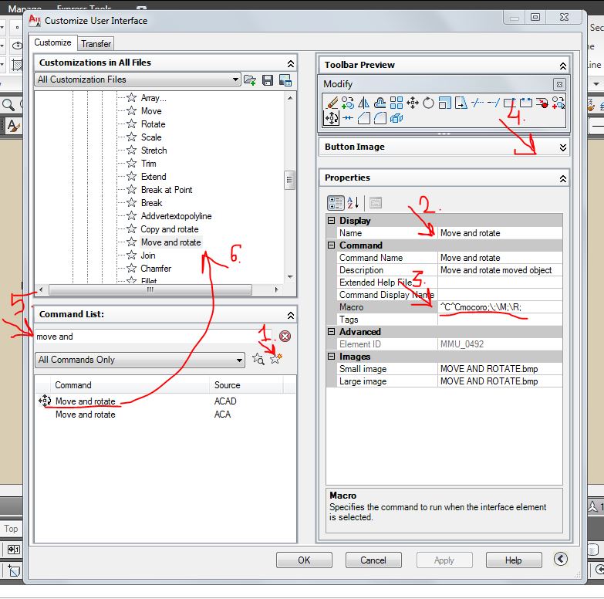Click the command search field containing 'move and'
The height and width of the screenshot is (599, 604).
[x=154, y=337]
